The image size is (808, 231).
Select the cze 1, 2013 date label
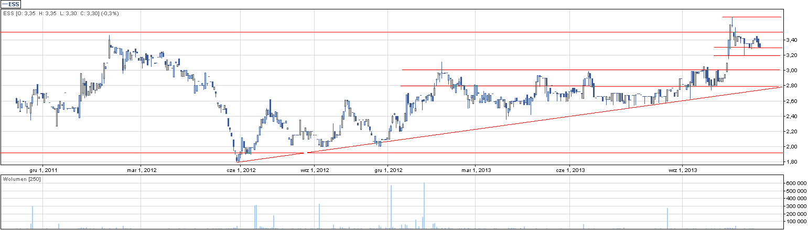click(570, 170)
